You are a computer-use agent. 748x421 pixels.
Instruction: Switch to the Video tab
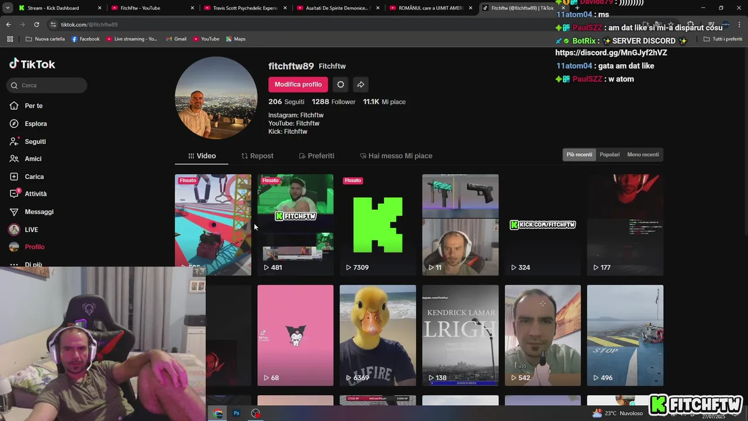pyautogui.click(x=202, y=156)
